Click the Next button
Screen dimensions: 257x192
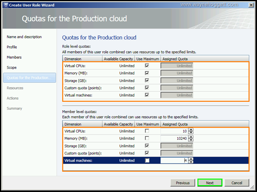[210, 183]
